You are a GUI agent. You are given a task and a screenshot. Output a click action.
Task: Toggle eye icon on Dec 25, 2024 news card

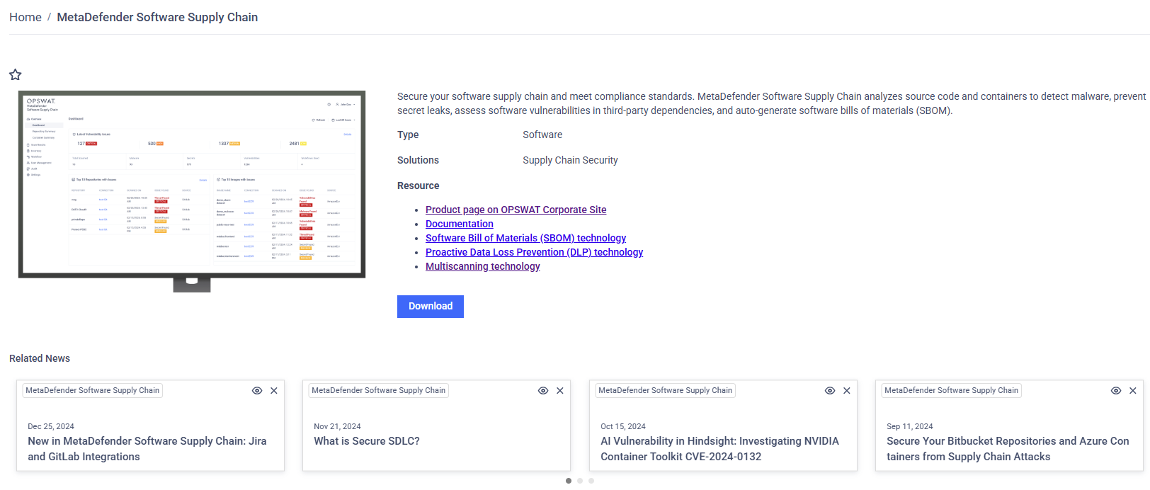coord(257,391)
